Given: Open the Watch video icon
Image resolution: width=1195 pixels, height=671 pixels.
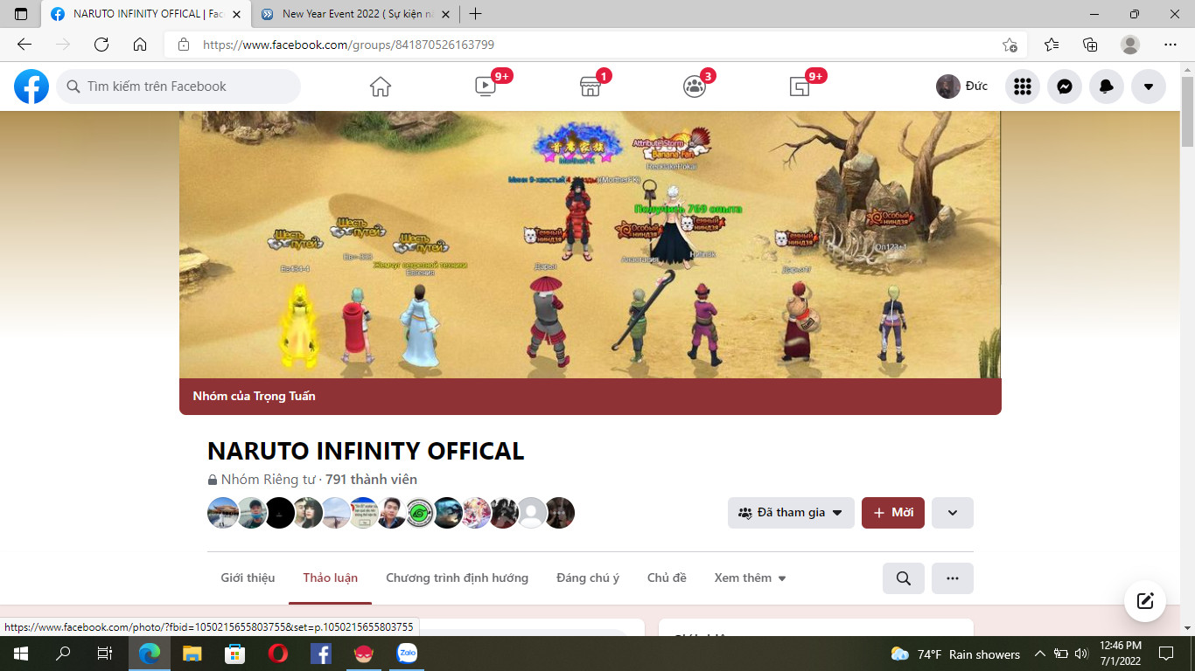Looking at the screenshot, I should [486, 86].
